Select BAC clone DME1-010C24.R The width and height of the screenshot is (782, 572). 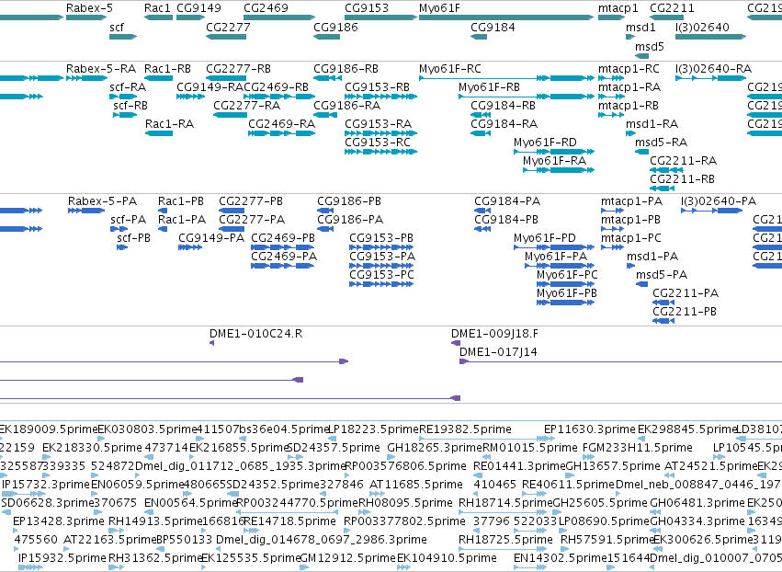[255, 334]
